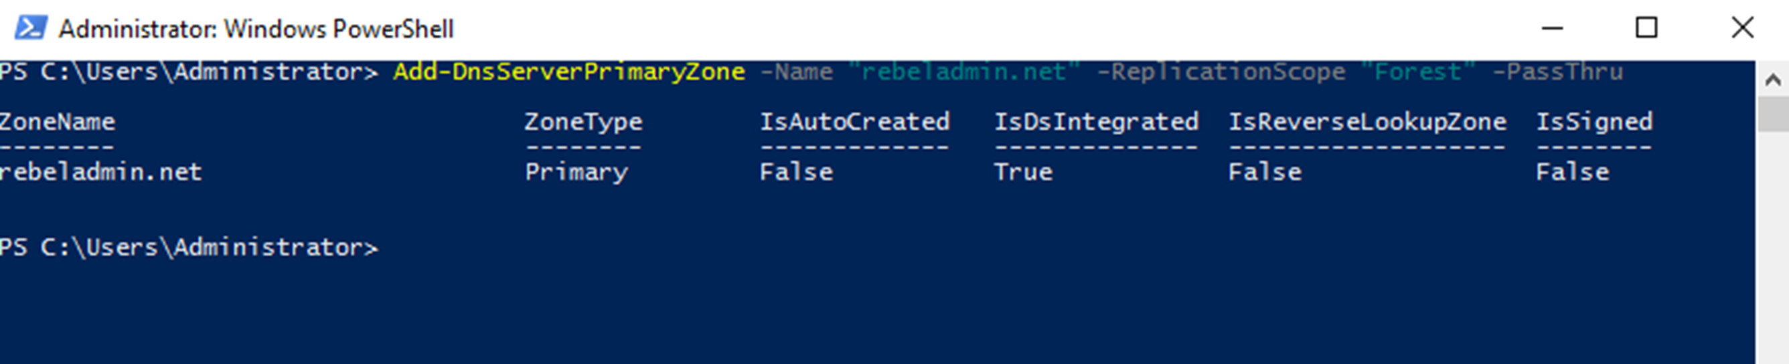1789x364 pixels.
Task: Click the -ReplicationScope parameter
Action: (x=1221, y=72)
